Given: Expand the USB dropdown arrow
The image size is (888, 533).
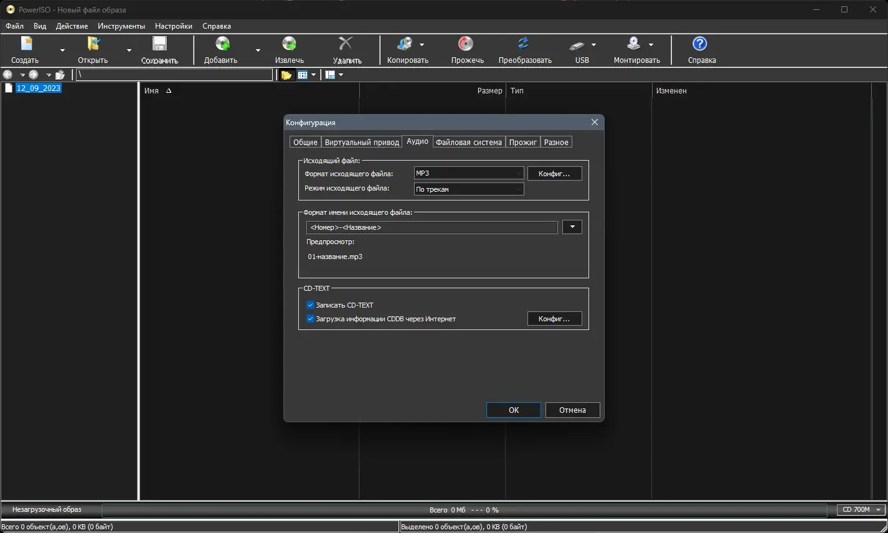Looking at the screenshot, I should 593,45.
